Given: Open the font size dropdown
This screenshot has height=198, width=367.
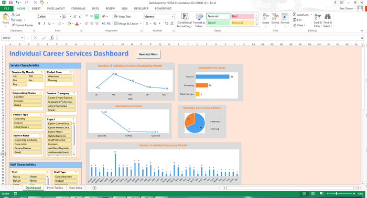Looking at the screenshot, I should pyautogui.click(x=70, y=17).
